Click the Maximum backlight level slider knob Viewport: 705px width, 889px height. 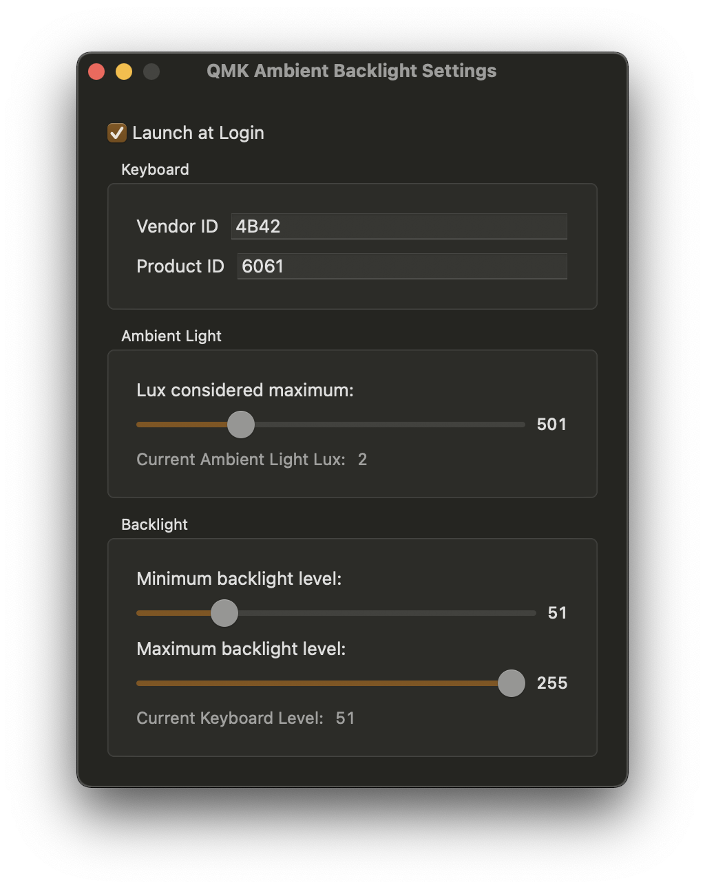[x=512, y=683]
